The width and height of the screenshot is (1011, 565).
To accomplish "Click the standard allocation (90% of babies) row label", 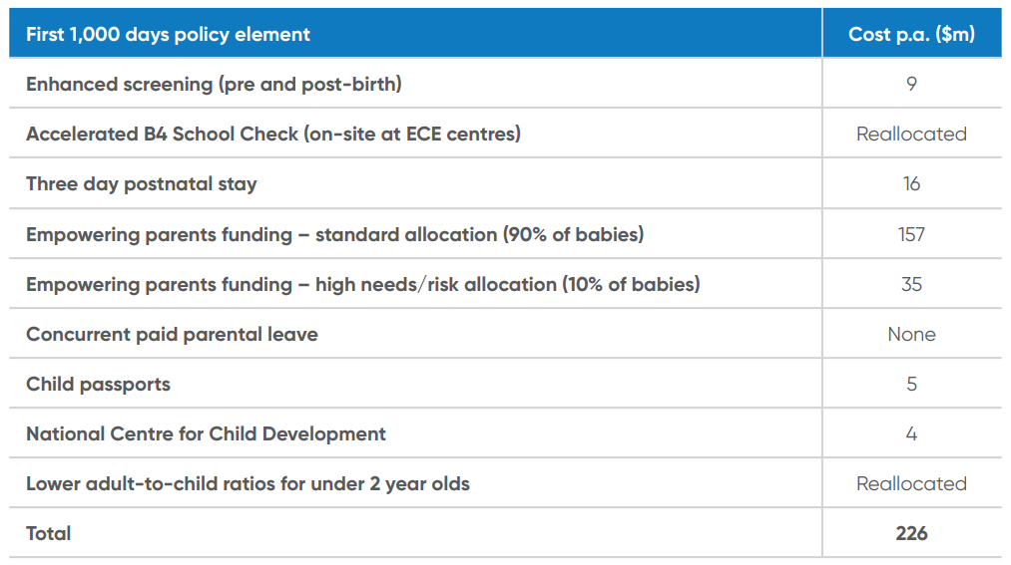I will pos(334,234).
